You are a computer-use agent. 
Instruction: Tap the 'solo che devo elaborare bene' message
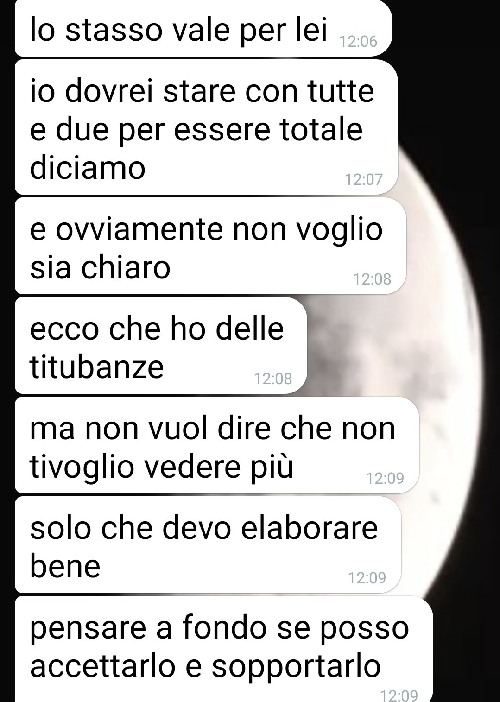coord(208,545)
